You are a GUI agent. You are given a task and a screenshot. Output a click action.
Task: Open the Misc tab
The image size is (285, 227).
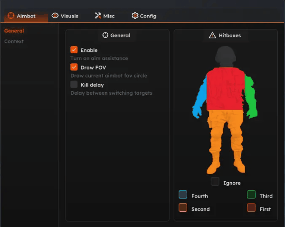(x=104, y=16)
